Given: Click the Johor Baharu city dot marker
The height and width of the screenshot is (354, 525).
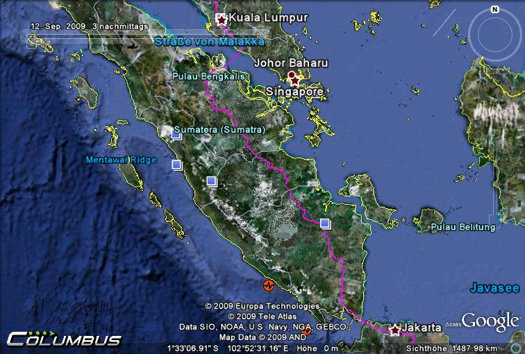Looking at the screenshot, I should (x=292, y=75).
